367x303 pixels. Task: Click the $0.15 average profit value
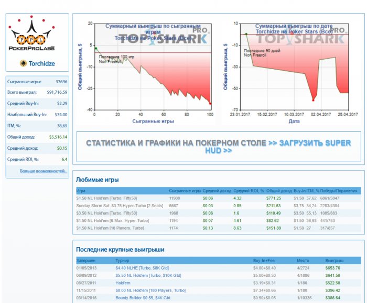click(62, 148)
